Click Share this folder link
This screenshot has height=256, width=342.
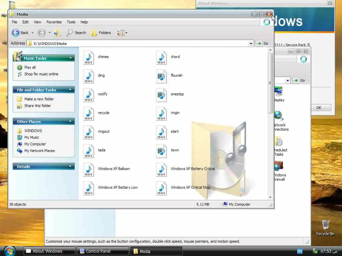37,106
